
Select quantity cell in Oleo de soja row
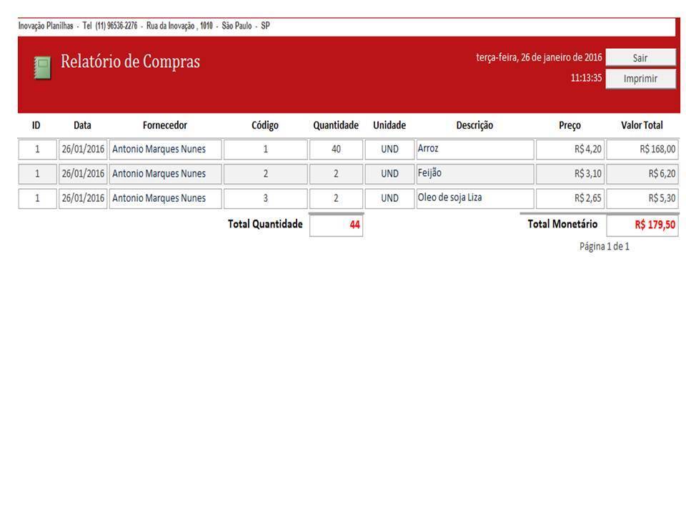tap(336, 198)
